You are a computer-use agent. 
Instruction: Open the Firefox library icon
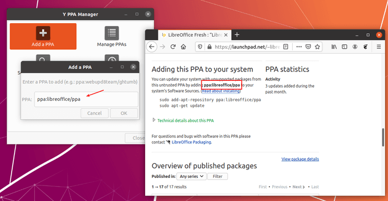[x=334, y=47]
